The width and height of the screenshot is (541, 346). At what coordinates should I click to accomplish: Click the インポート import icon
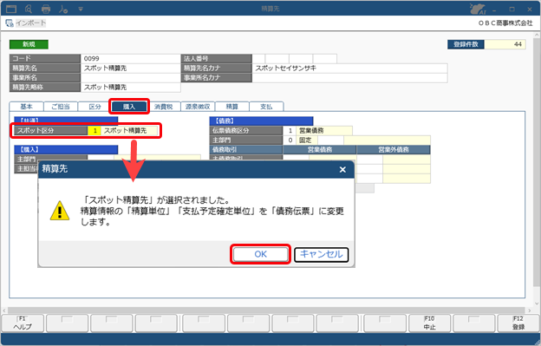pos(10,23)
